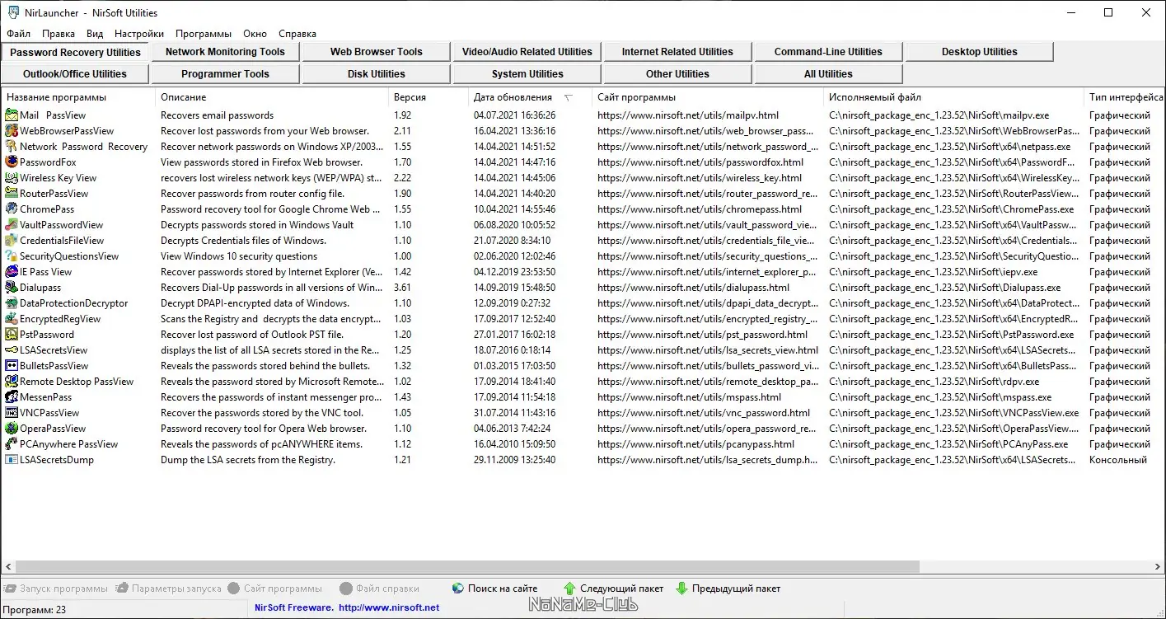This screenshot has width=1166, height=619.
Task: Go to Следующий пакет
Action: click(612, 589)
